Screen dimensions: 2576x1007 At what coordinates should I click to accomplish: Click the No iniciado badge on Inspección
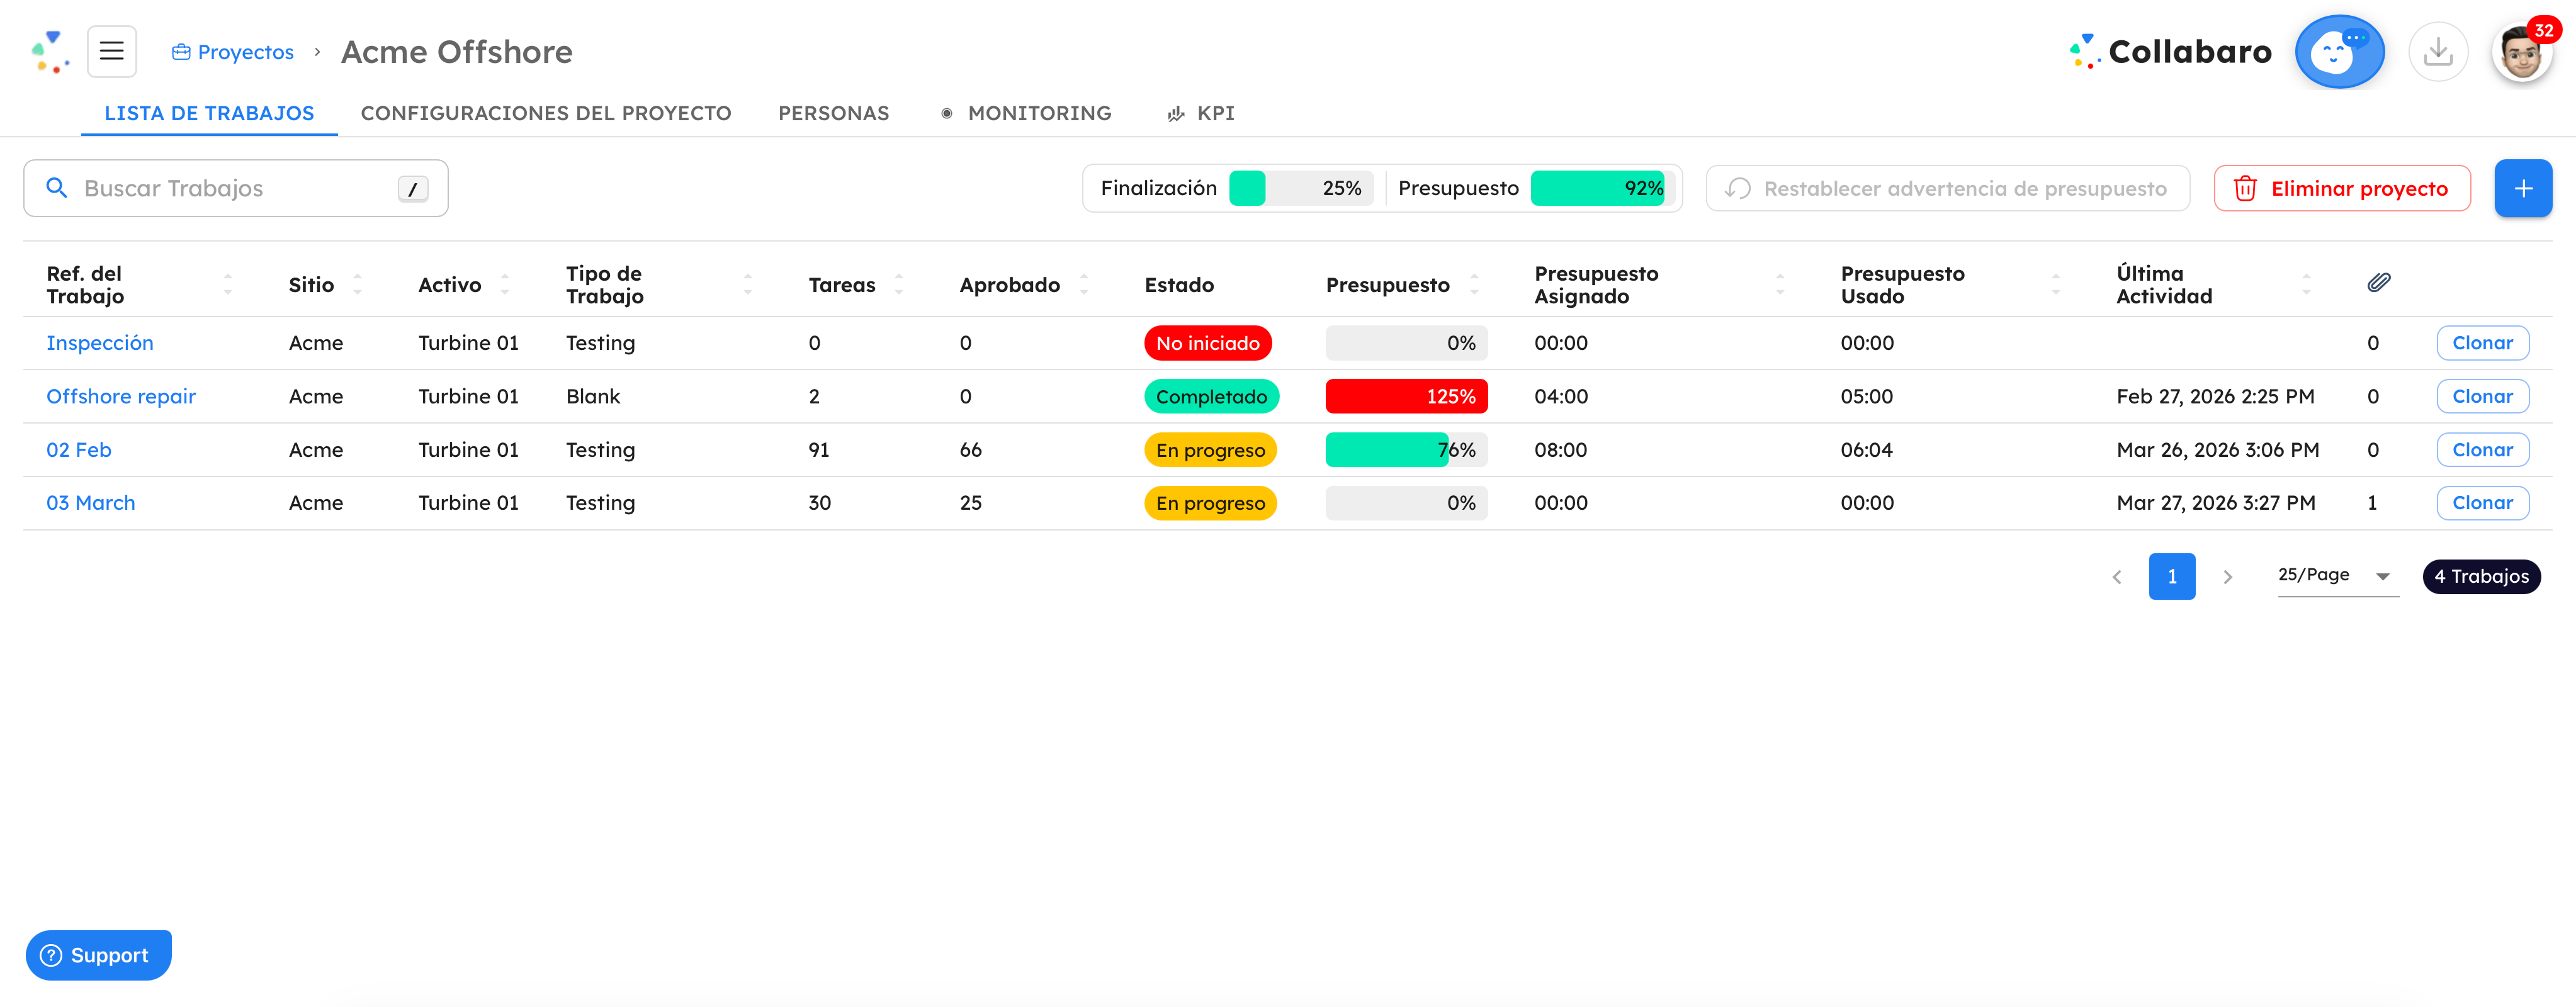tap(1208, 342)
